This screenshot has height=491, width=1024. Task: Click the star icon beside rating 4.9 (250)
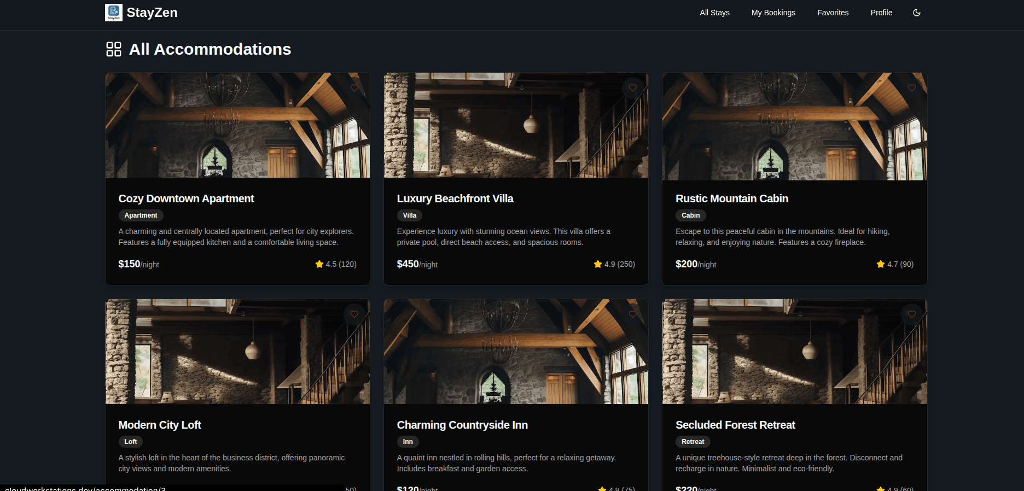[x=598, y=264]
